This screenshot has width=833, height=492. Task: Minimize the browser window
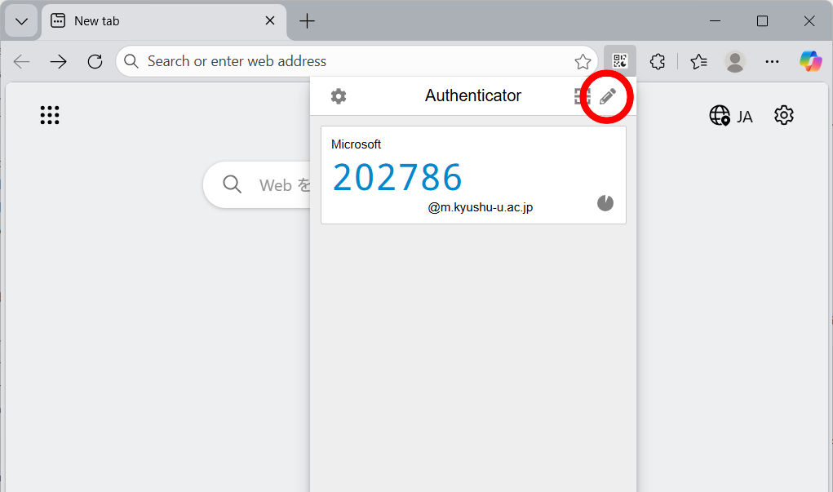point(715,21)
